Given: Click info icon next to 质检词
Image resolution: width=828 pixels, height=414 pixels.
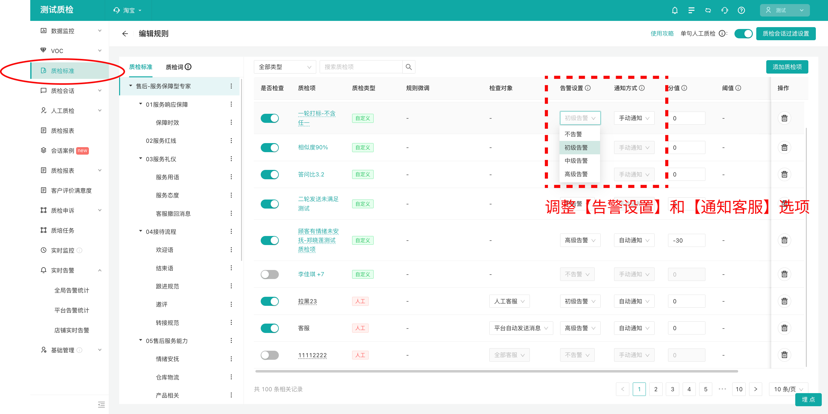Looking at the screenshot, I should coord(188,67).
